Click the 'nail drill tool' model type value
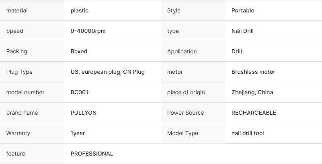The height and width of the screenshot is (164, 322). click(x=248, y=133)
